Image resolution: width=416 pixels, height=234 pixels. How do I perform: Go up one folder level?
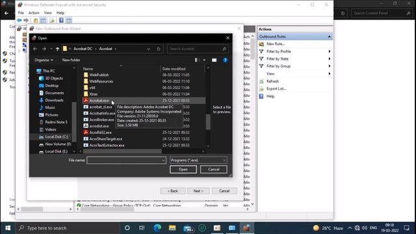[58, 49]
